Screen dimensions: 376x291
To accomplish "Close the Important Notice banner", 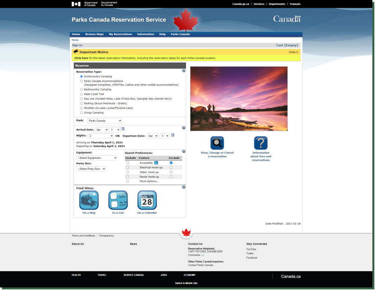I will 293,52.
